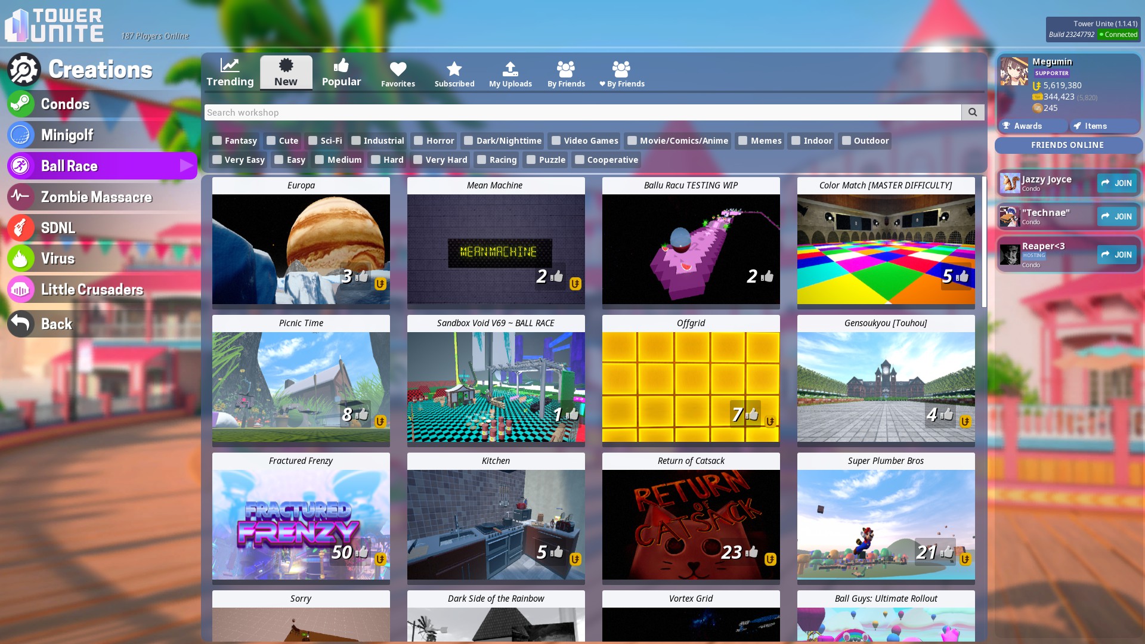The height and width of the screenshot is (644, 1145).
Task: Check the Industrial tag checkbox
Action: coord(356,141)
